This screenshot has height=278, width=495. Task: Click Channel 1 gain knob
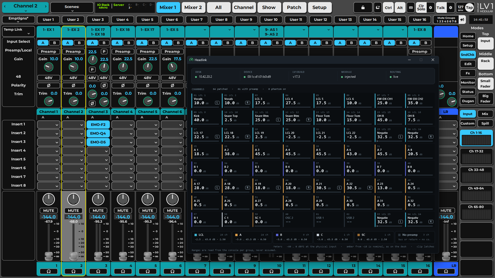point(49,67)
